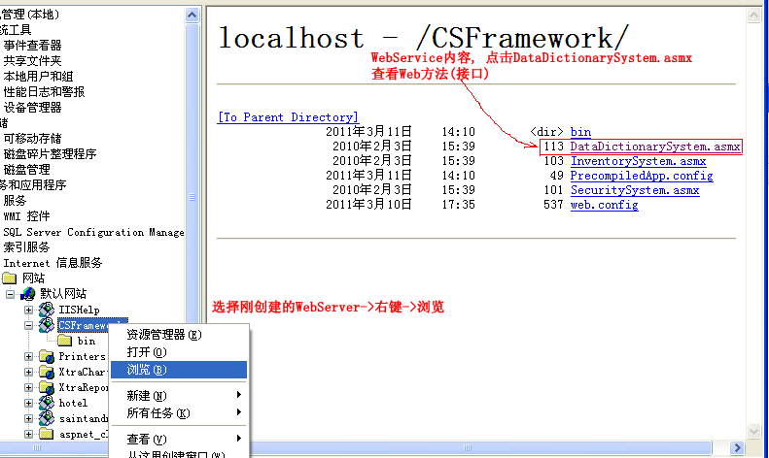
Task: Select the bin folder icon under CSFramework
Action: [65, 341]
